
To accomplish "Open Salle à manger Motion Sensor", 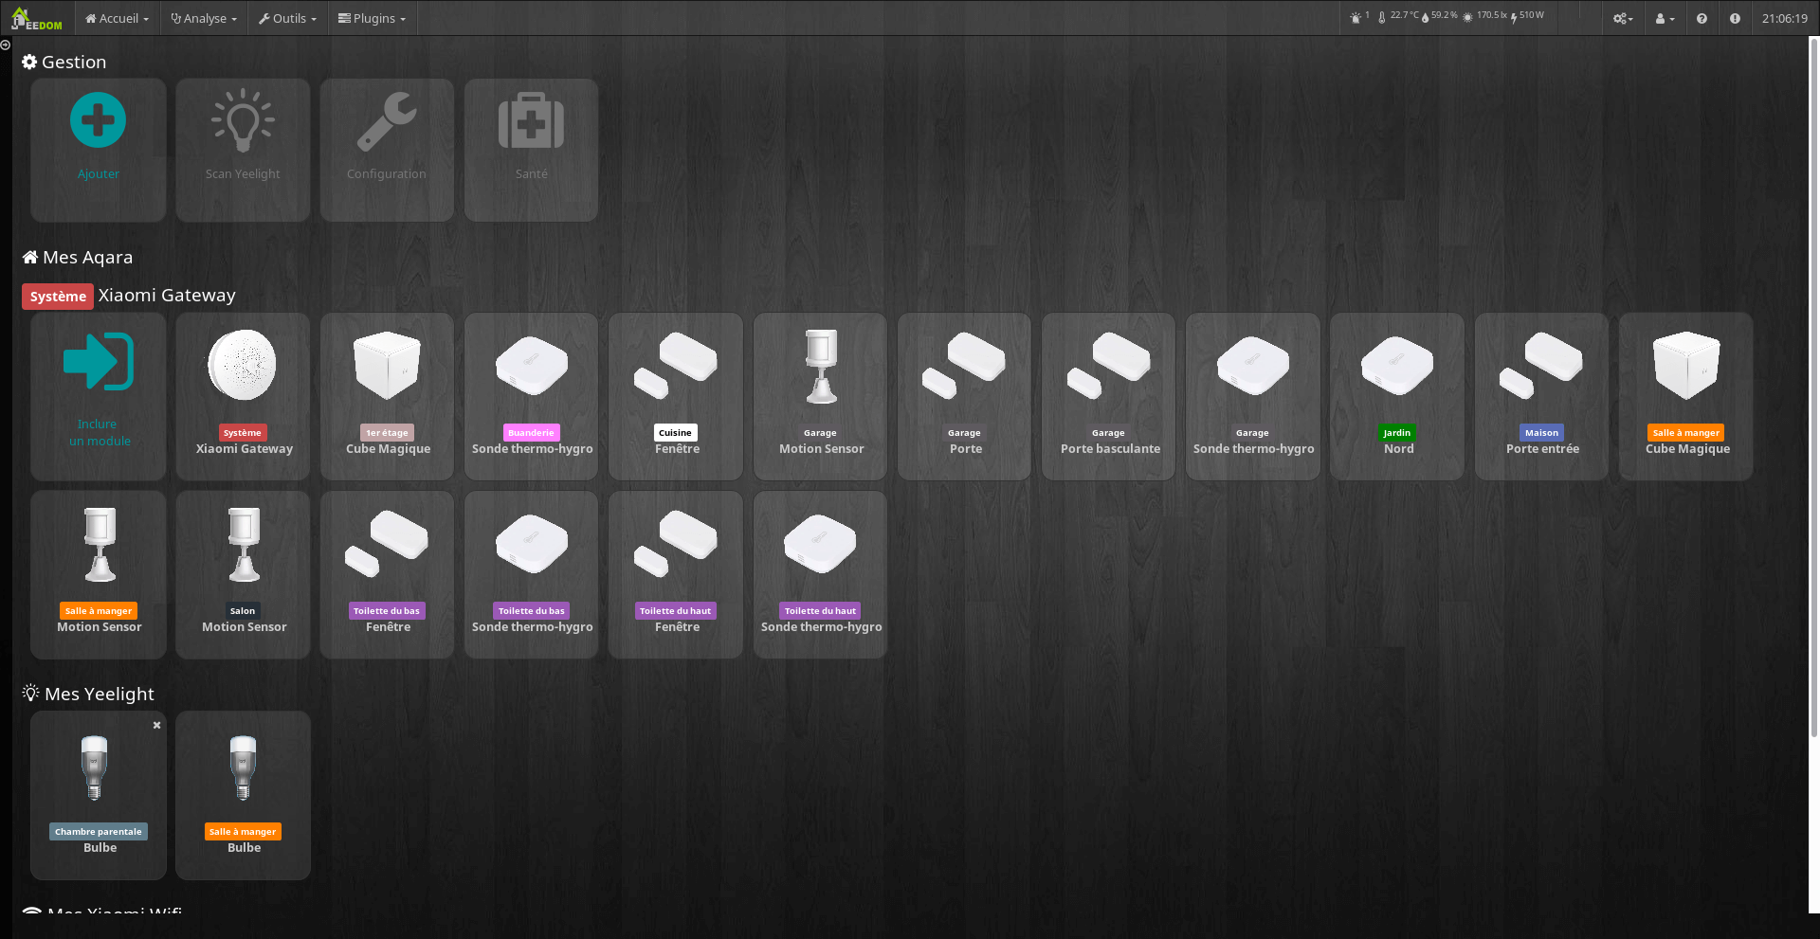I will point(99,575).
